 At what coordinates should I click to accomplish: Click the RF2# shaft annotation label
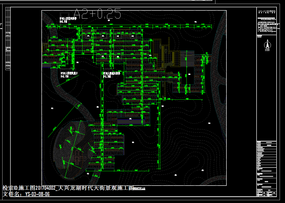click(x=69, y=75)
